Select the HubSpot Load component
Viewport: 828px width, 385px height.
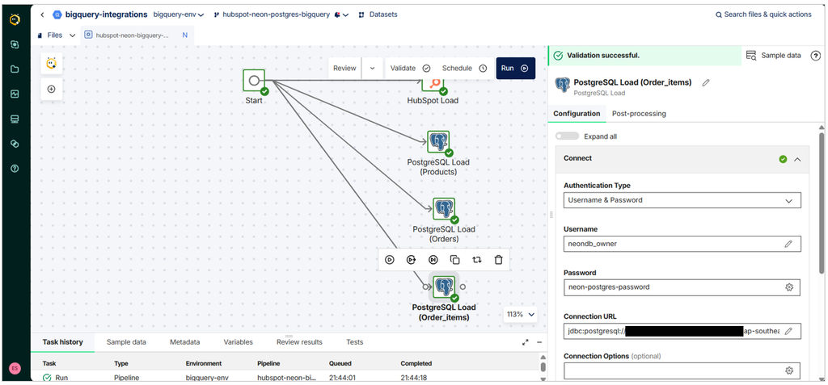(x=433, y=85)
